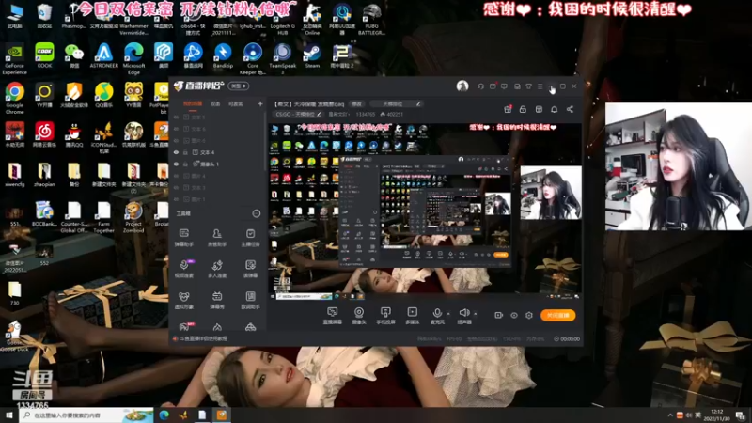
Task: Open the dropdown arrow beside the speaker
Action: click(476, 314)
